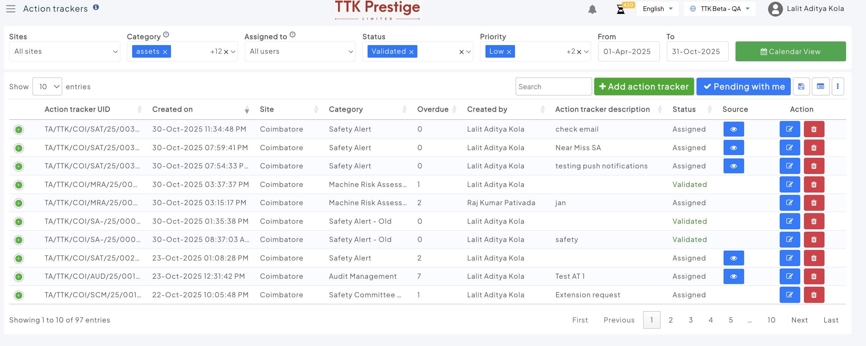Expand the first row's green plus icon
Viewport: 866px width, 346px height.
click(19, 130)
